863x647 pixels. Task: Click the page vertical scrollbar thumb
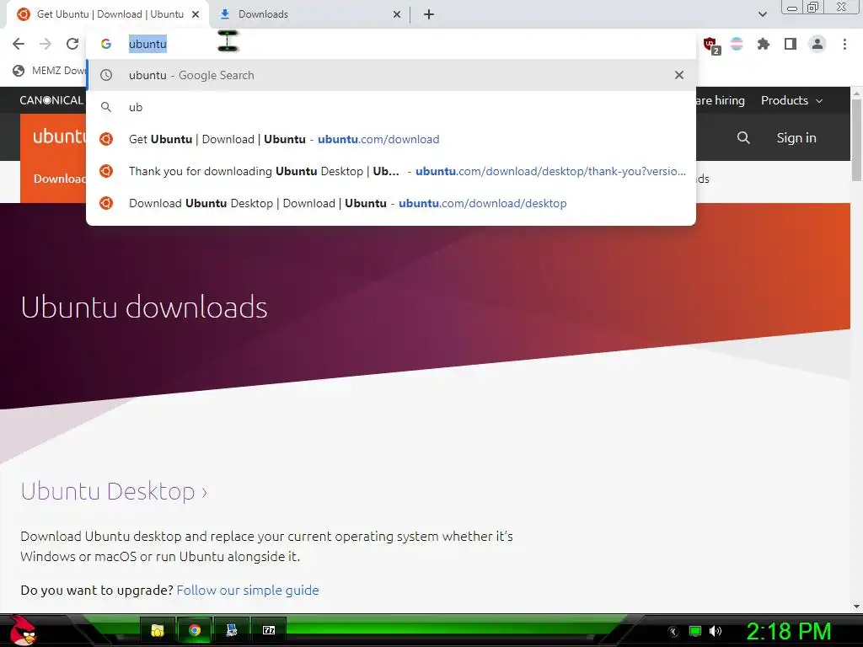point(856,141)
